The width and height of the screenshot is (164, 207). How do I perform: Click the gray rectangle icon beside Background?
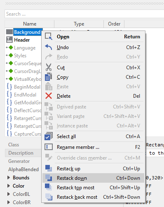coord(9,32)
